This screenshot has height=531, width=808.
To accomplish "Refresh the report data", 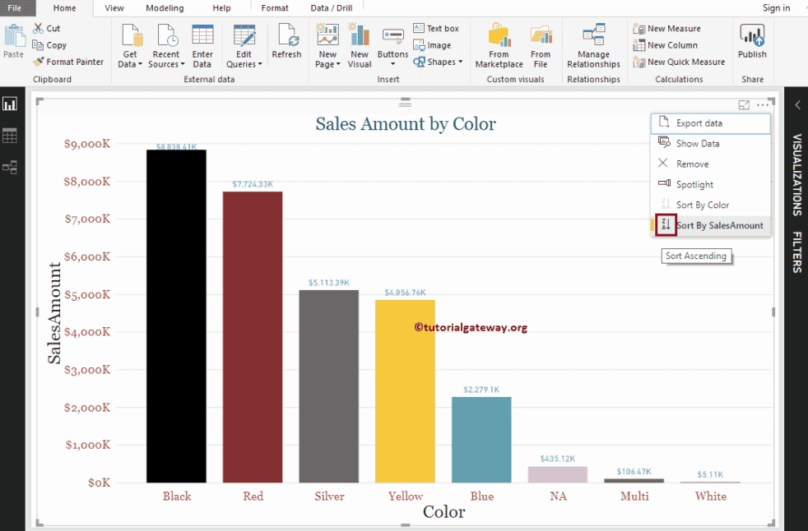I will [286, 45].
